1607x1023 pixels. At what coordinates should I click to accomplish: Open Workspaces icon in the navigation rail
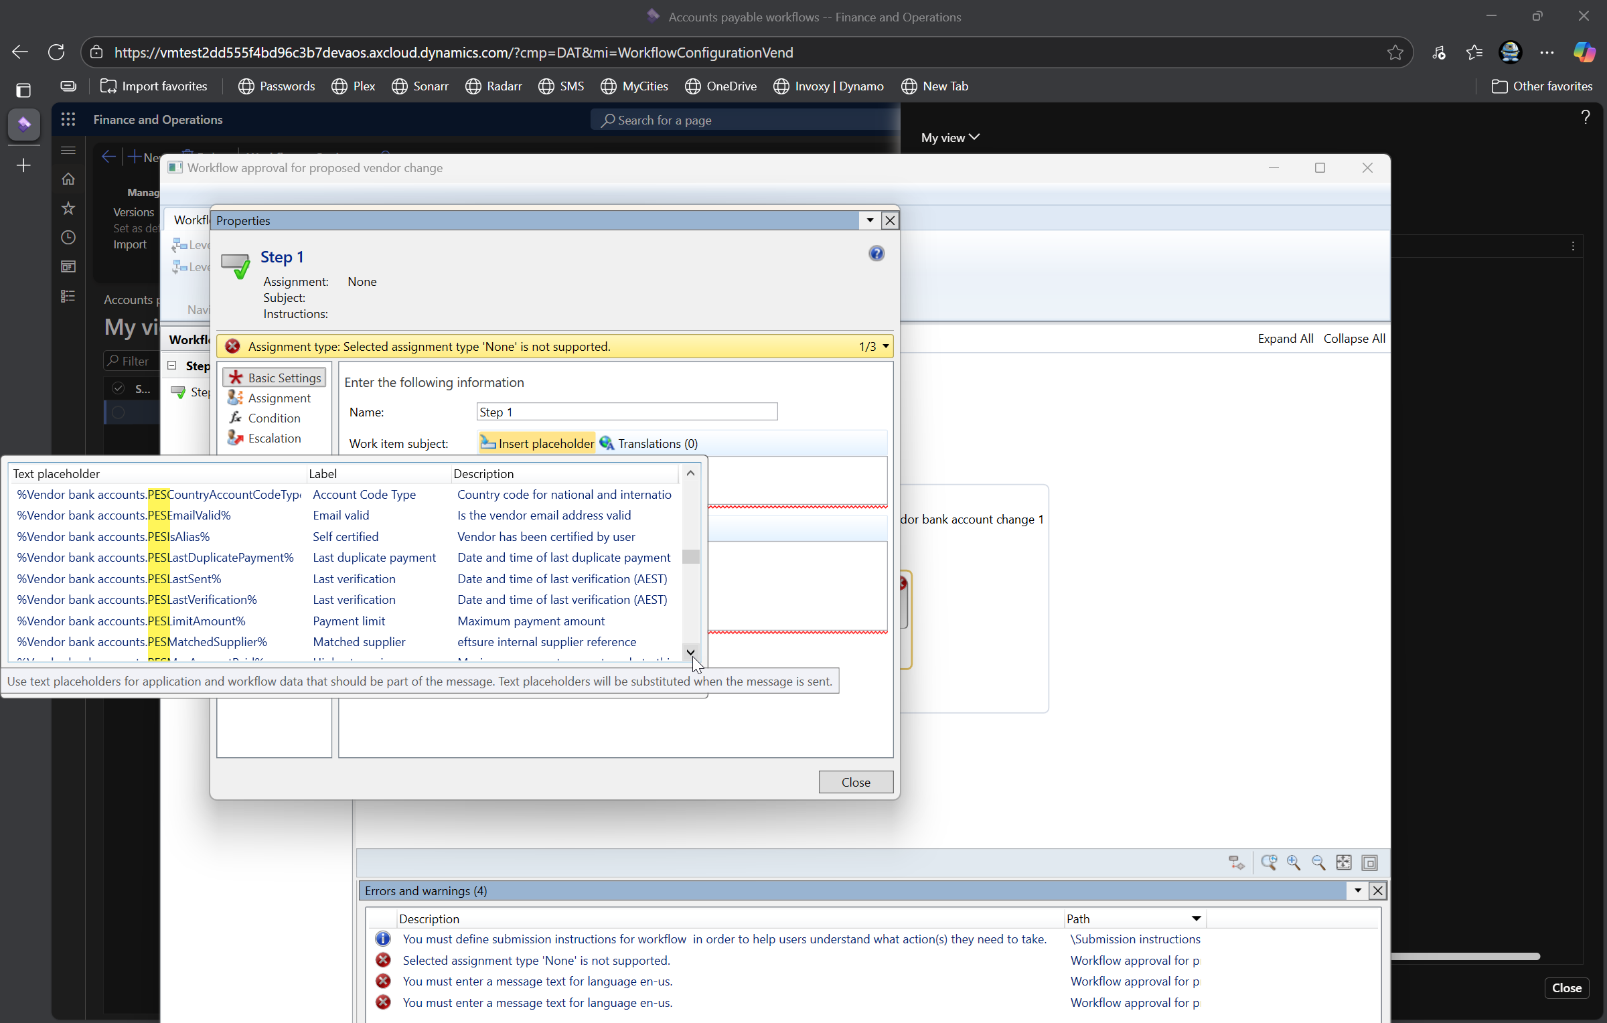(x=68, y=266)
